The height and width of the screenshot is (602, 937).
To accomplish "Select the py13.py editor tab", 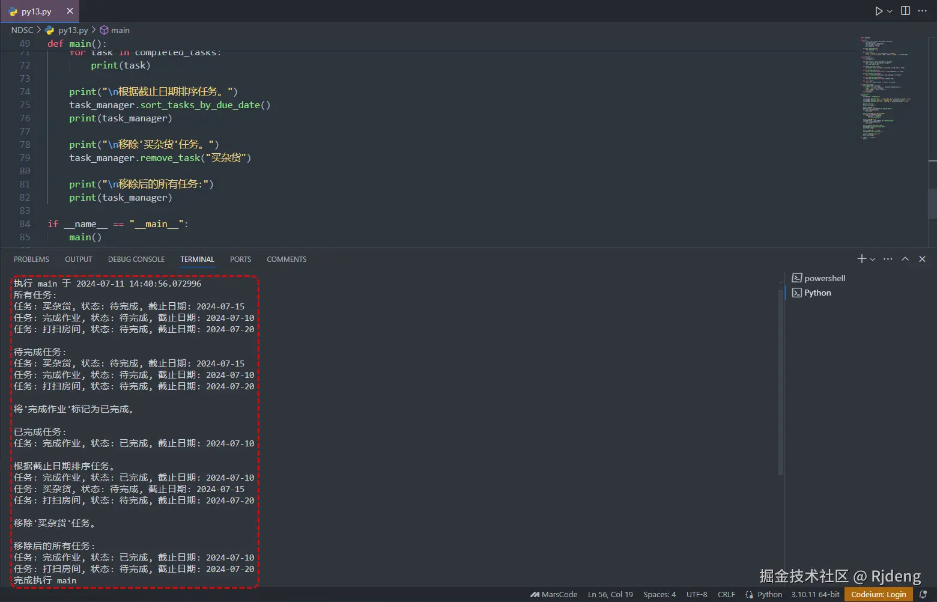I will (40, 11).
